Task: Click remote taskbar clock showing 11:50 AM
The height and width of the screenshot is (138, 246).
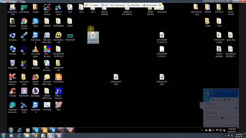Action: (232, 130)
